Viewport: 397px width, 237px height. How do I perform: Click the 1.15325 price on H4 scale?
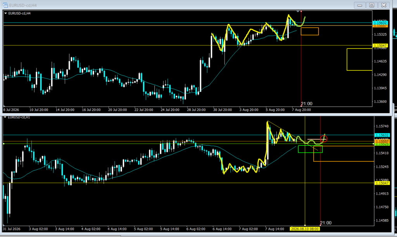[380, 34]
